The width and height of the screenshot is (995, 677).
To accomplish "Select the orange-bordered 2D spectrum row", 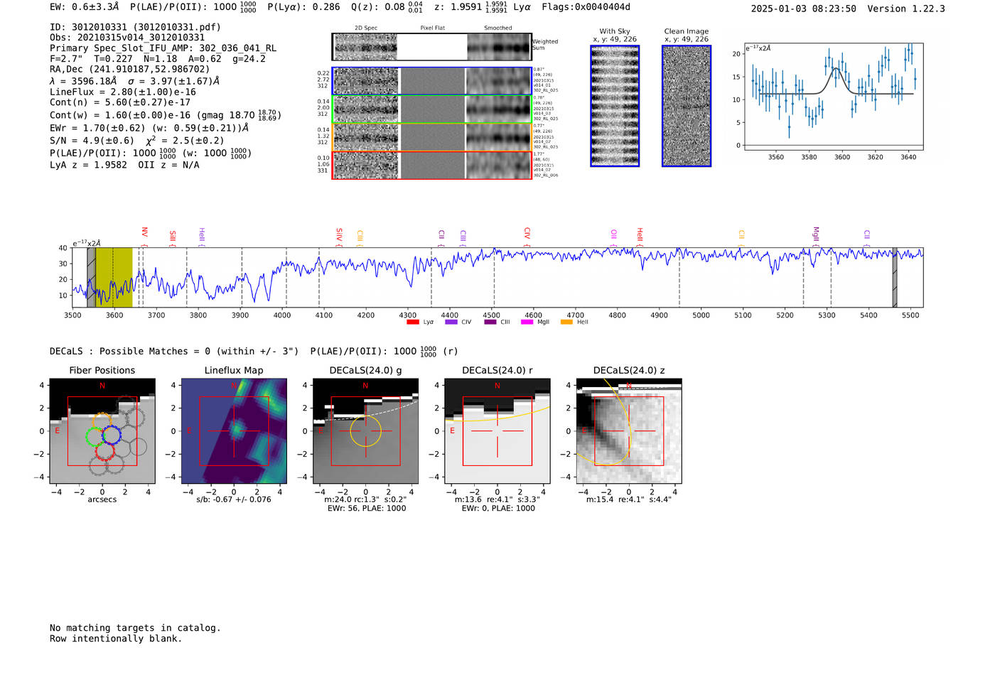I will click(432, 137).
